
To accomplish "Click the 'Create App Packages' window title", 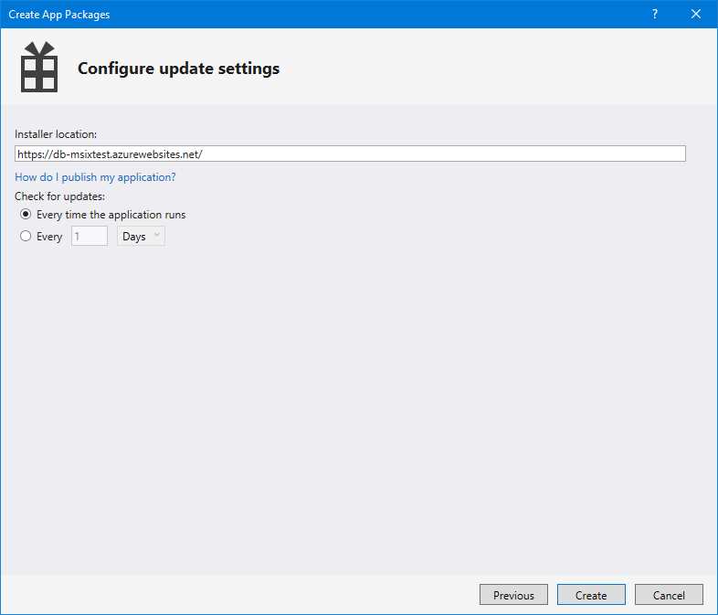I will [59, 15].
